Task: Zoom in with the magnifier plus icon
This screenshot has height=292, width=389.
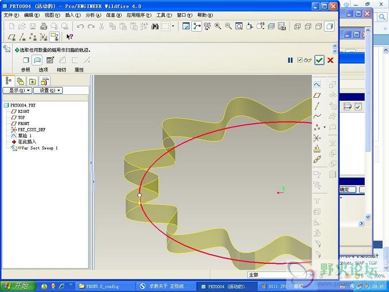Action: (x=218, y=26)
